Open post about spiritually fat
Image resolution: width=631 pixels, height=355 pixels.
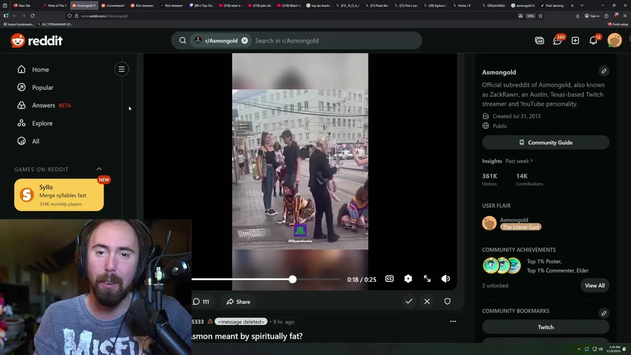(247, 336)
